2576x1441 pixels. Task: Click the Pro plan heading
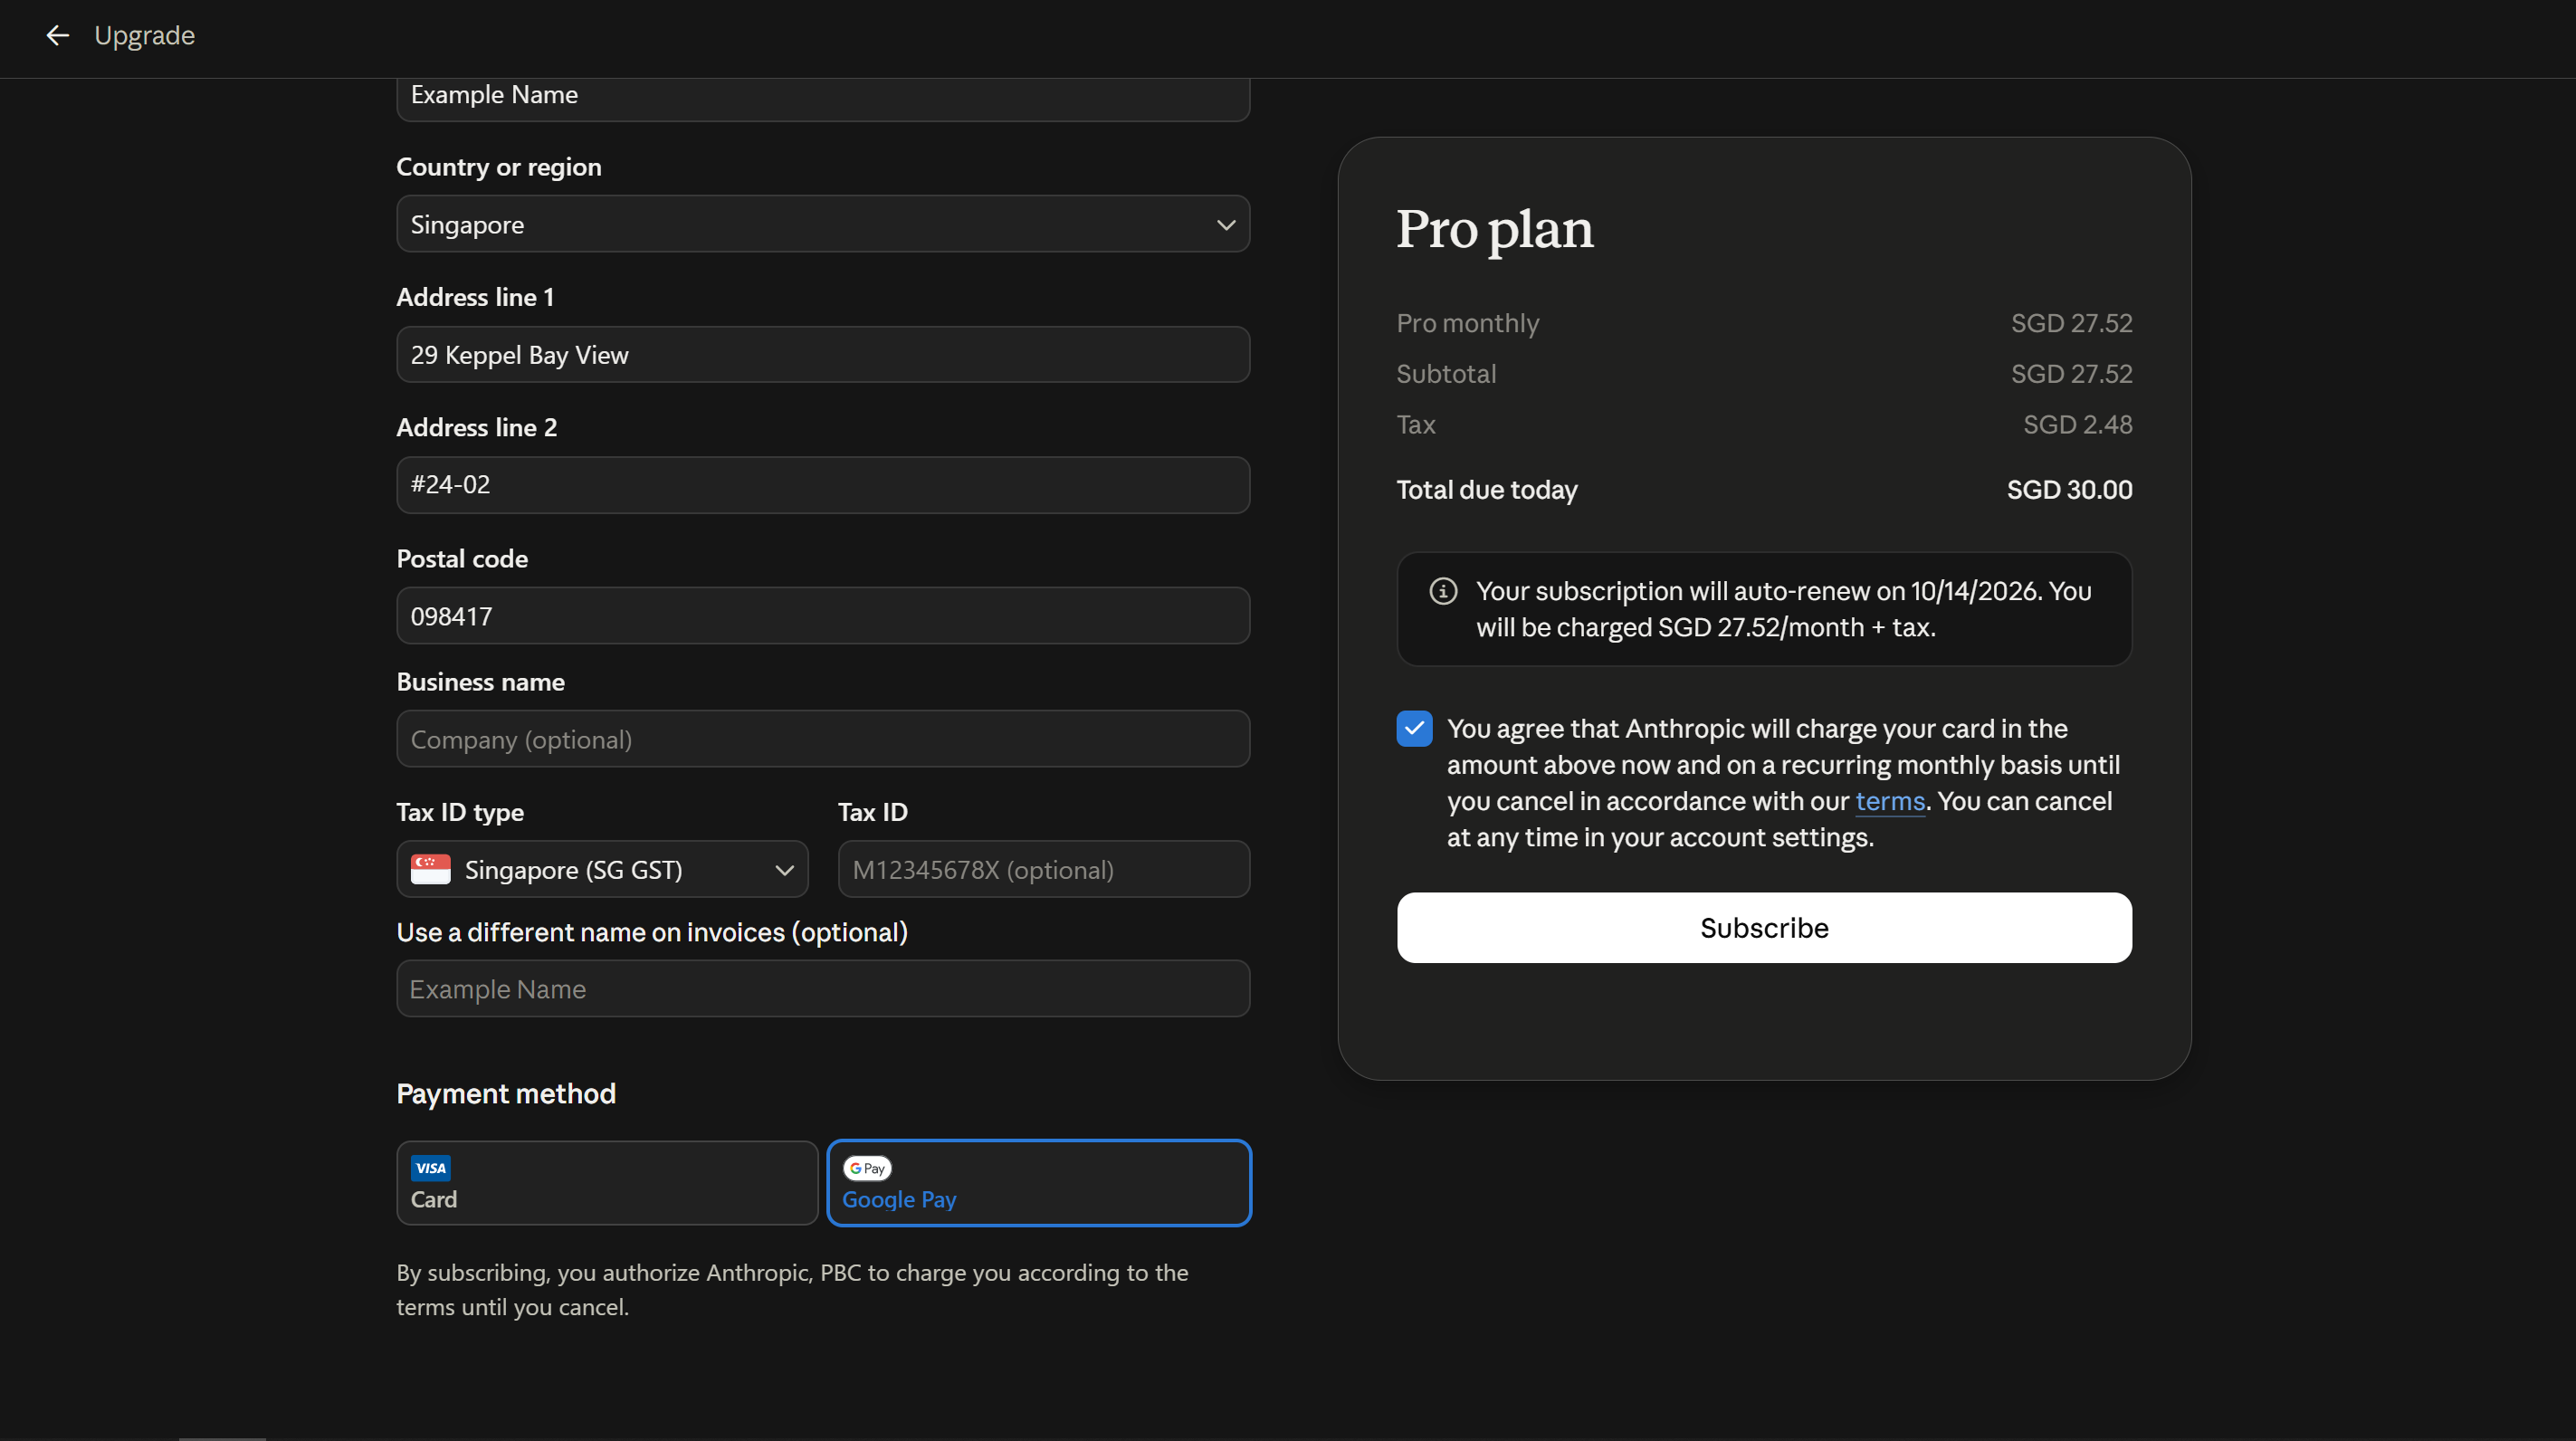coord(1495,229)
